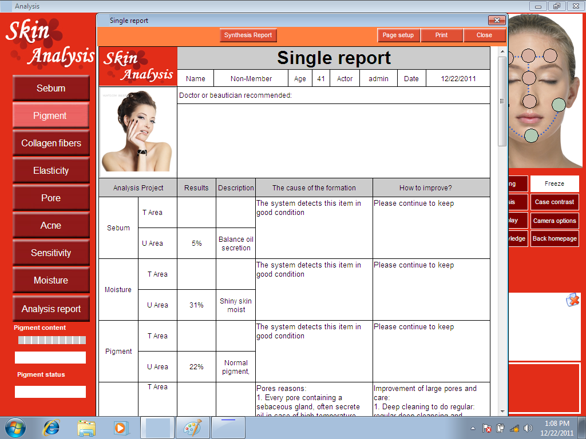Open Page setup for the report
The width and height of the screenshot is (586, 439).
click(x=398, y=35)
